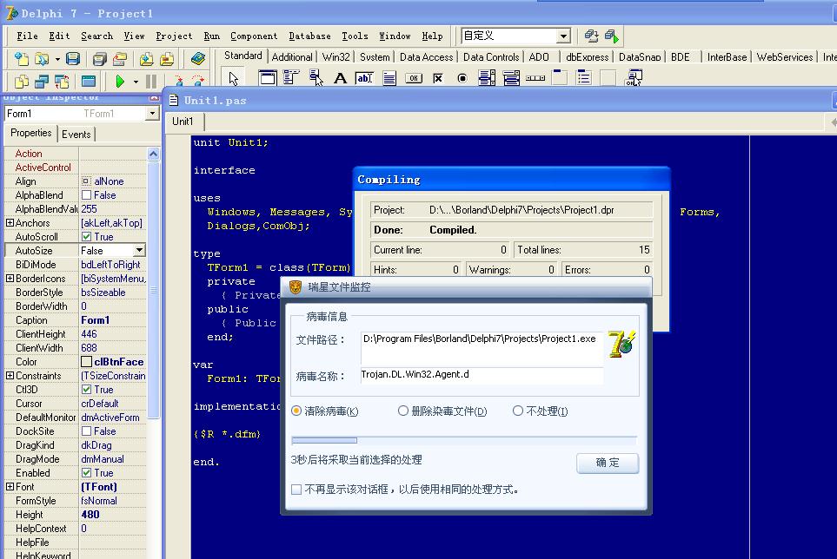Select the arrow pointer palette tool

pos(233,78)
